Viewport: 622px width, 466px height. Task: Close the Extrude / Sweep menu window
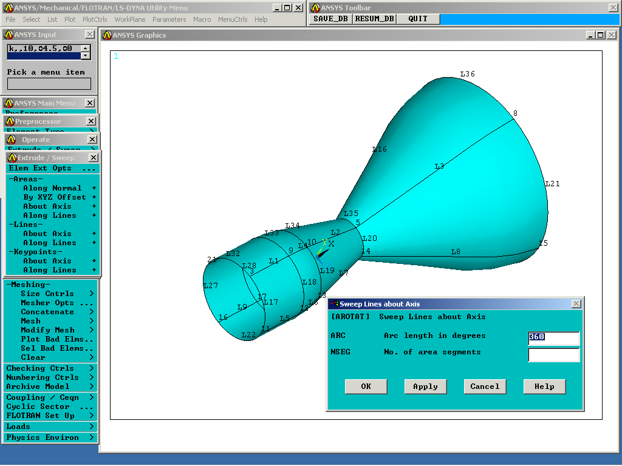coord(93,158)
